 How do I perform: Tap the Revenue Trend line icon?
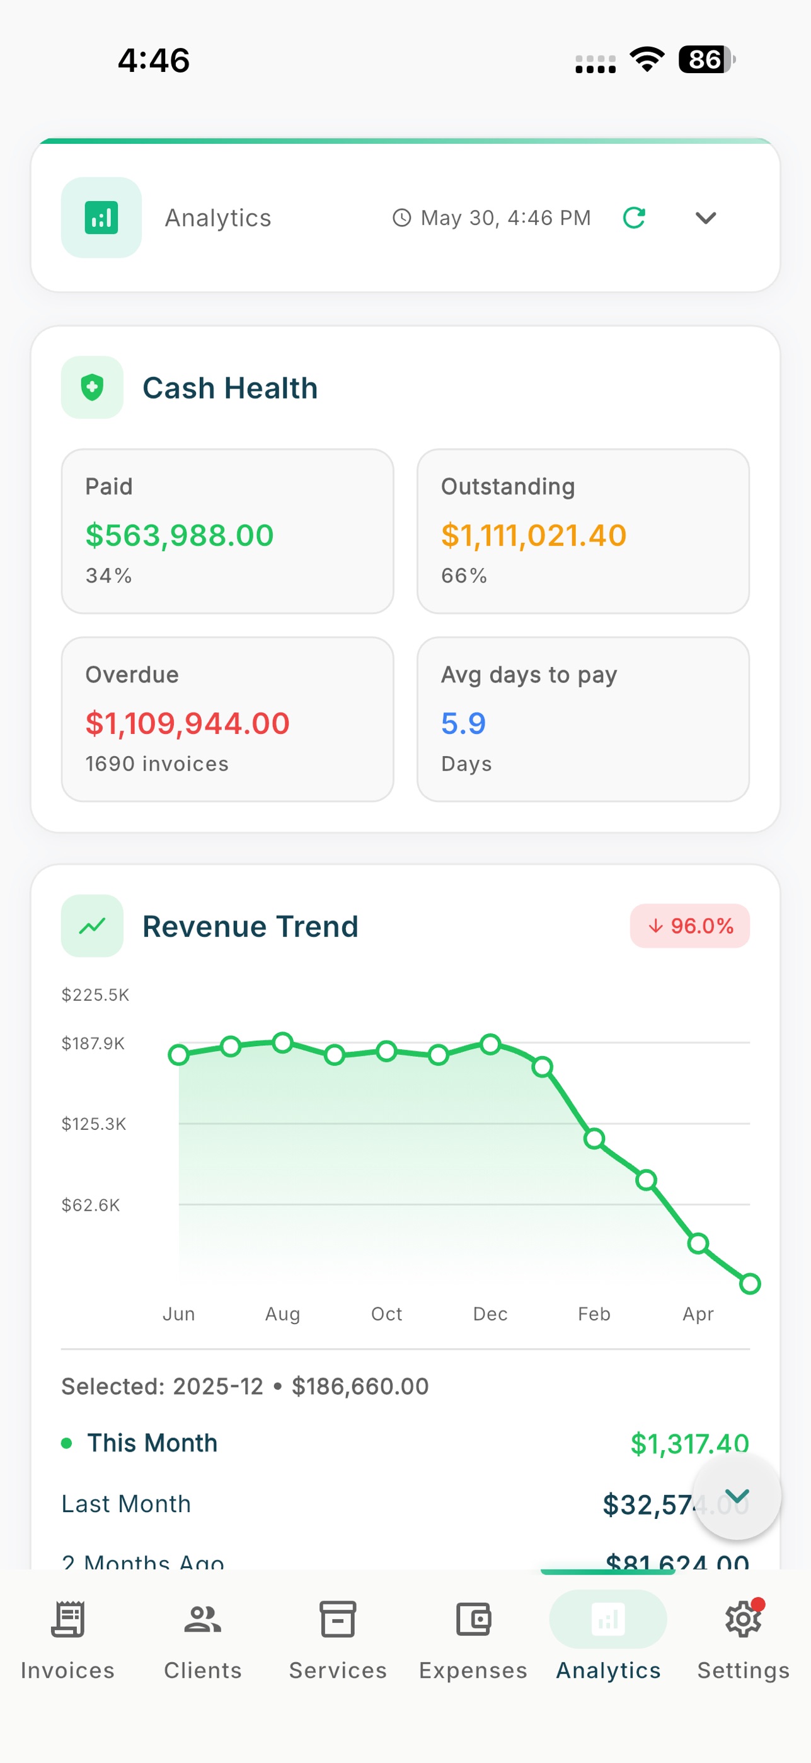pyautogui.click(x=92, y=926)
